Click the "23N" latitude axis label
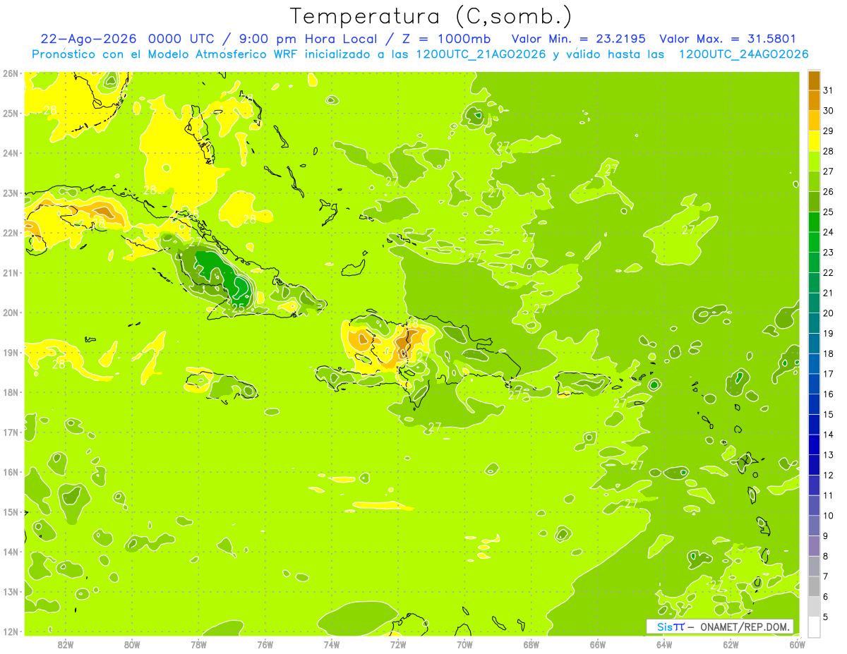The height and width of the screenshot is (654, 847). coord(11,193)
